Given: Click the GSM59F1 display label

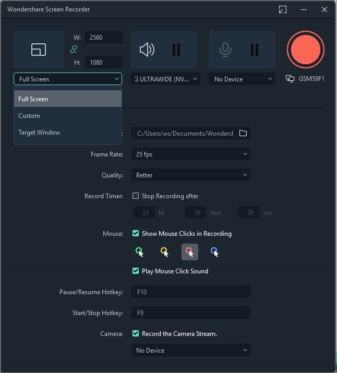Looking at the screenshot, I should [x=311, y=79].
